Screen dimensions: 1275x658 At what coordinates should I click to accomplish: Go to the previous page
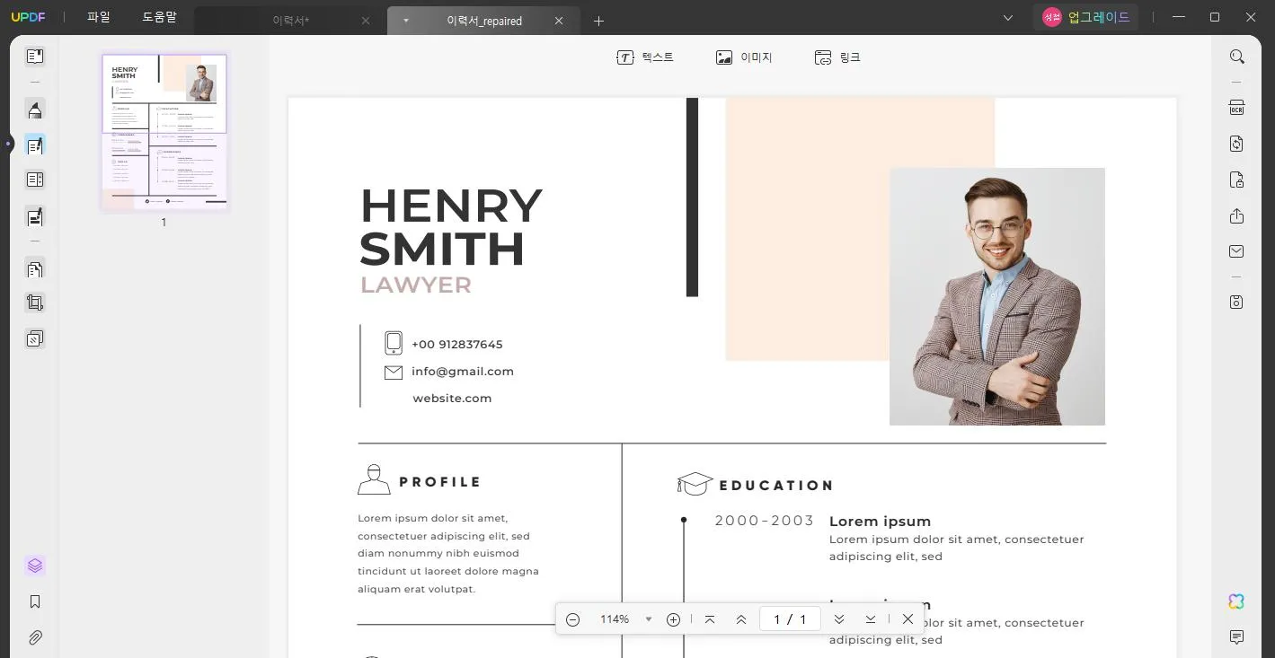[x=741, y=619]
